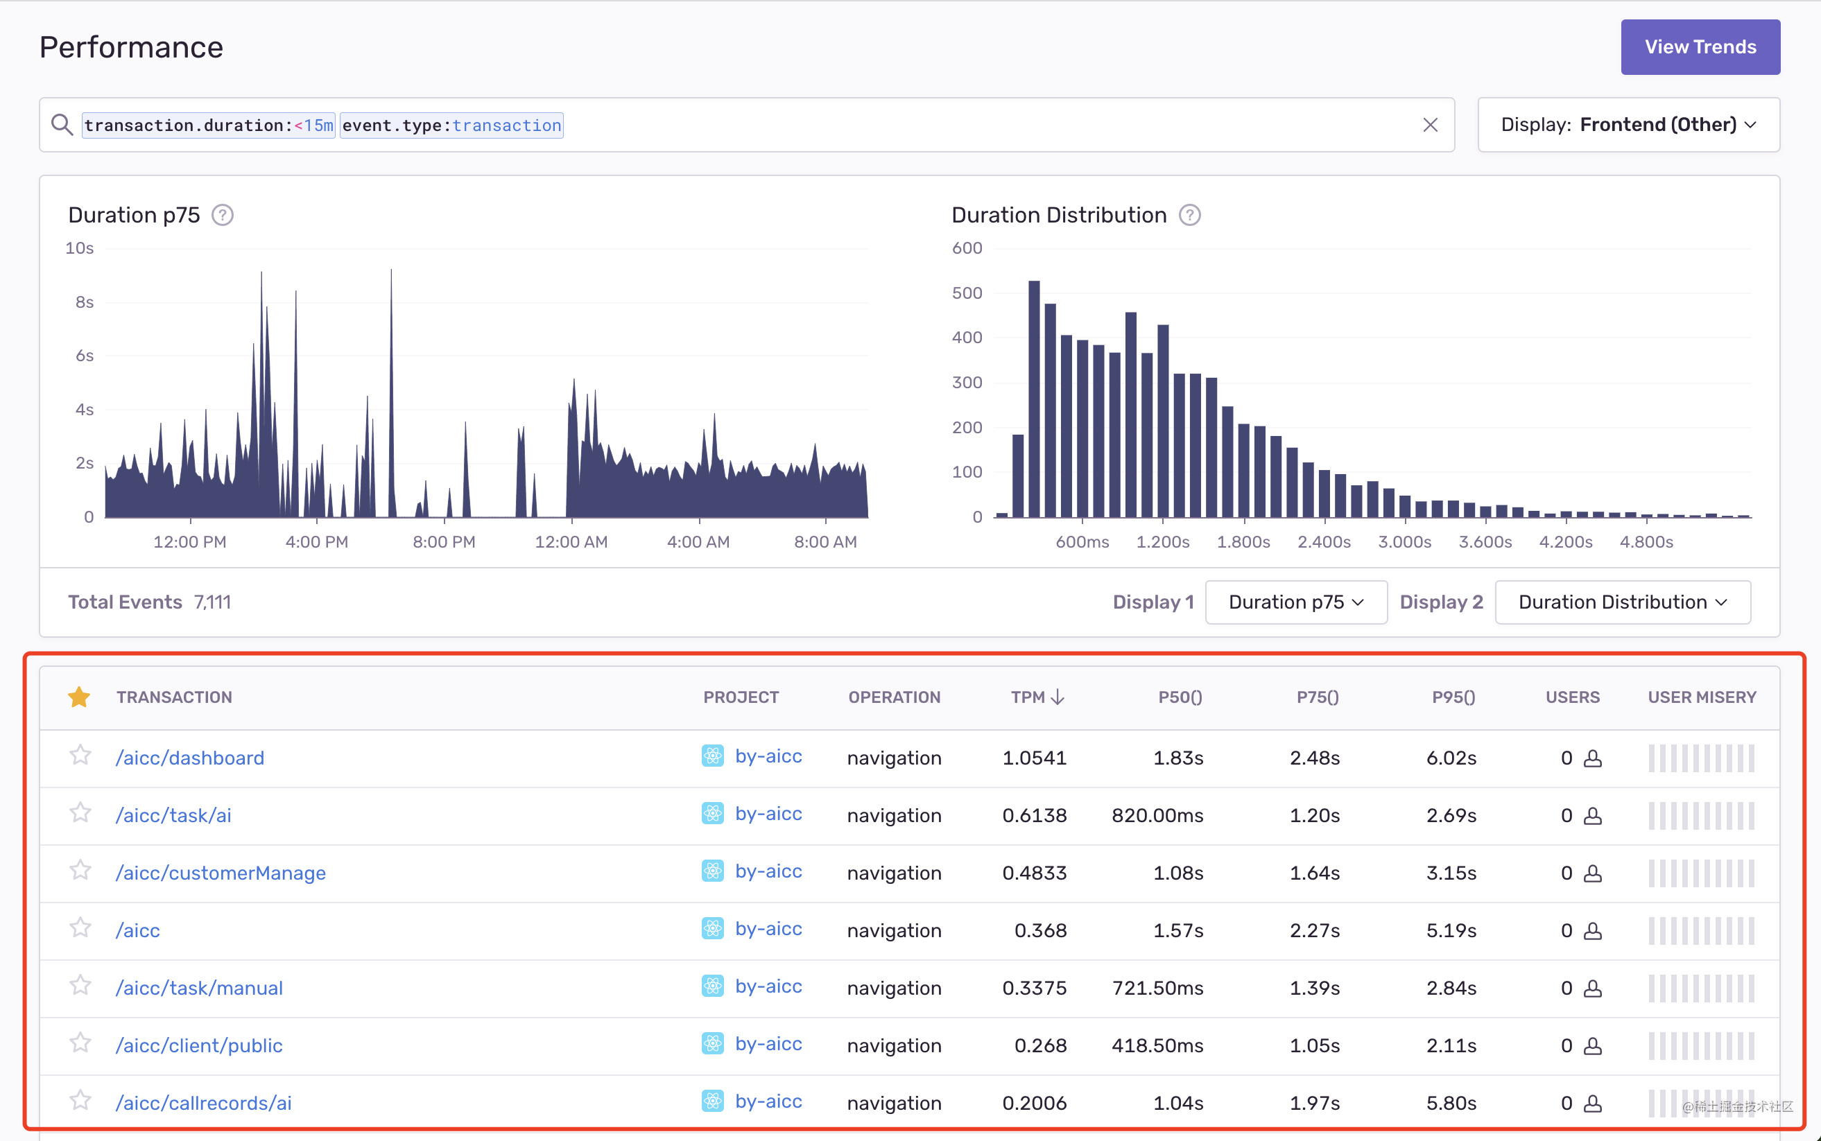Sort by the P95() column header
Screen dimensions: 1821x1141
(1453, 697)
